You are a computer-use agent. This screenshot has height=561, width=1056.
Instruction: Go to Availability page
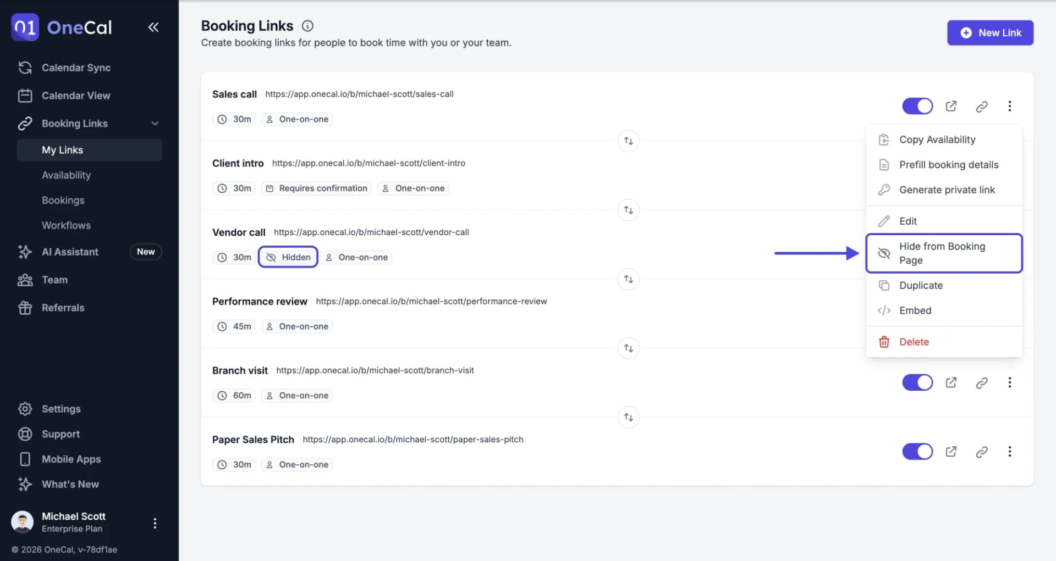pyautogui.click(x=67, y=175)
